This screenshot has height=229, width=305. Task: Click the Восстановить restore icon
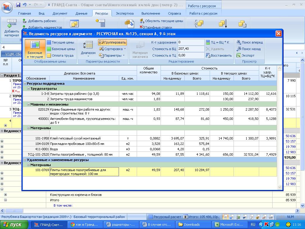[208, 55]
